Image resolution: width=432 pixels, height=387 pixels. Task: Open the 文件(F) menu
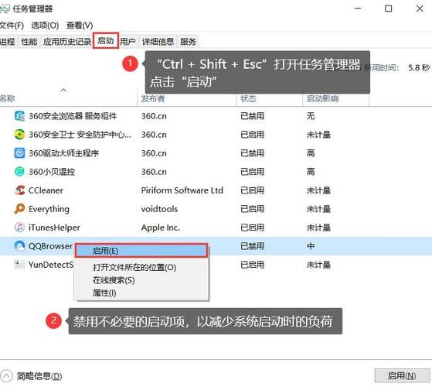pyautogui.click(x=12, y=26)
